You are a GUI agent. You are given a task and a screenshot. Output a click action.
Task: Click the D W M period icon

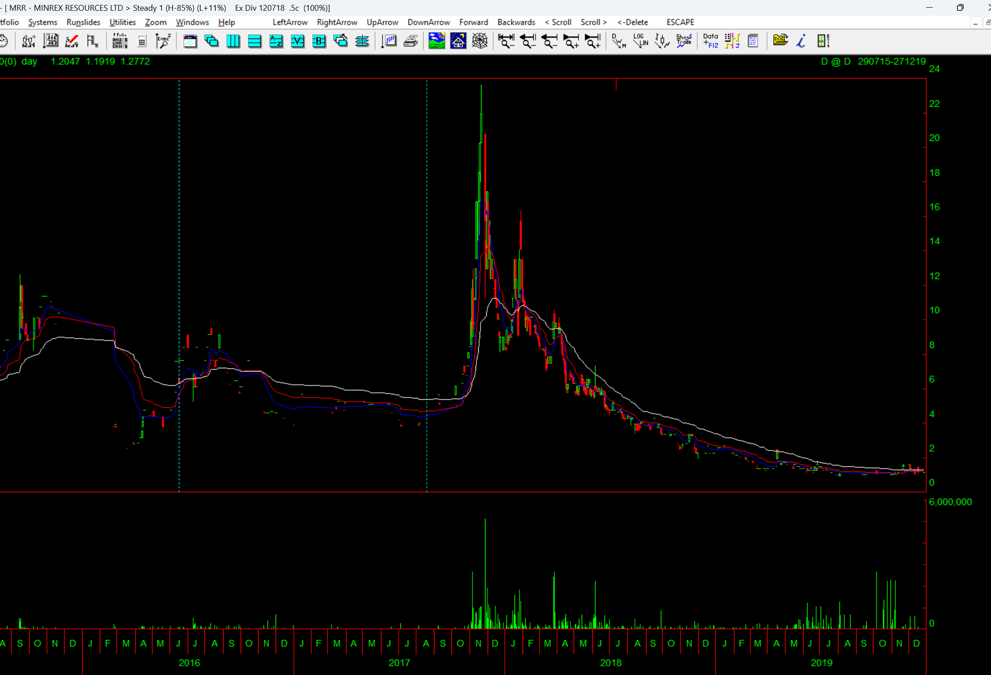(x=619, y=41)
